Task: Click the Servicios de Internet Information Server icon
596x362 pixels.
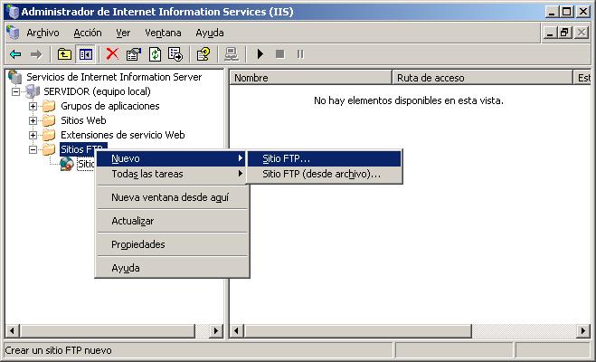Action: pos(15,77)
